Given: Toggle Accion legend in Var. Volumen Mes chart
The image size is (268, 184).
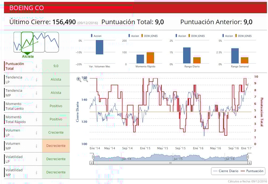Looking at the screenshot, I should pyautogui.click(x=96, y=36).
